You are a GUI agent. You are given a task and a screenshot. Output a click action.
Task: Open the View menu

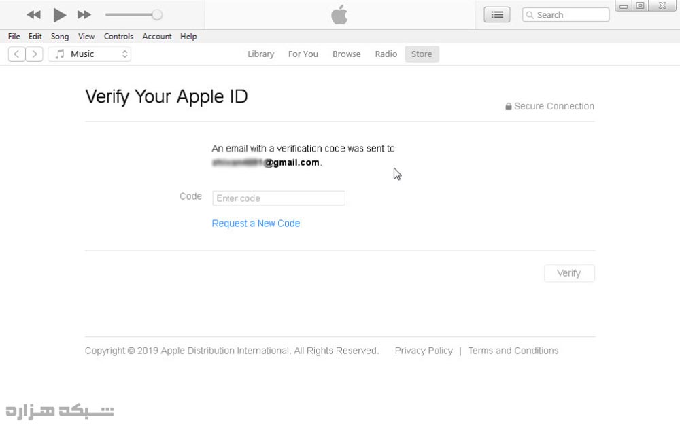(x=86, y=37)
